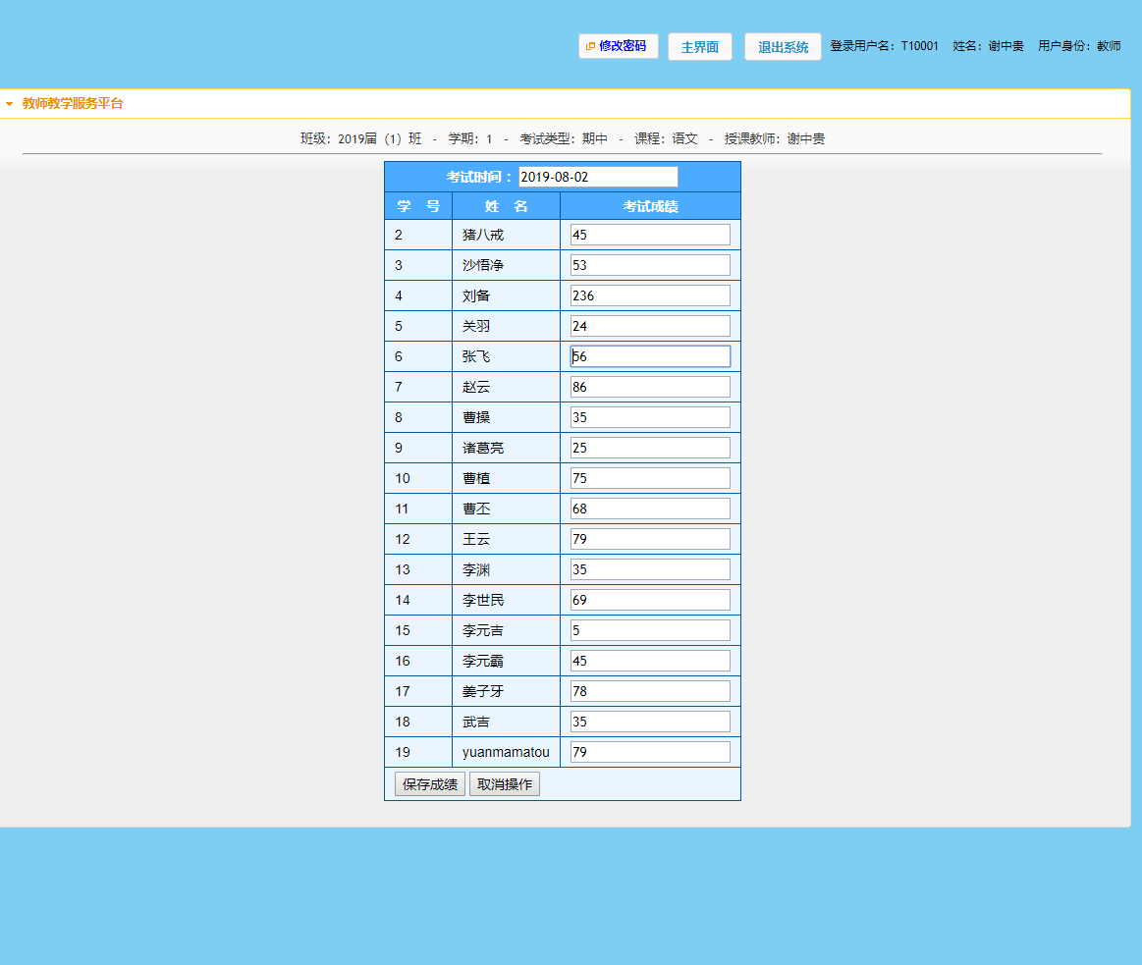The image size is (1142, 965).
Task: Save grades with 保存成绩 button
Action: tap(429, 784)
